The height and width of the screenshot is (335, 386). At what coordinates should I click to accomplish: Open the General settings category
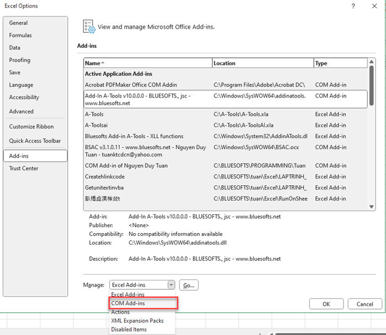[18, 23]
